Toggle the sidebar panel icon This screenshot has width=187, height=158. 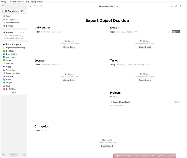click(3, 6)
